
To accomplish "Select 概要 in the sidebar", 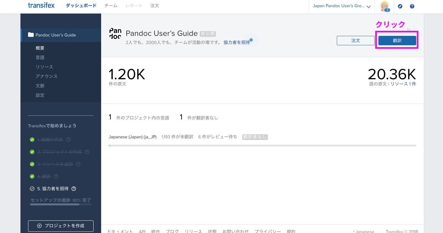I will pyautogui.click(x=40, y=48).
